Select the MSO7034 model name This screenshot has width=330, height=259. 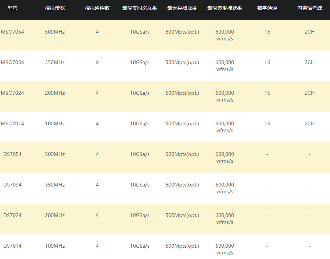coord(12,62)
